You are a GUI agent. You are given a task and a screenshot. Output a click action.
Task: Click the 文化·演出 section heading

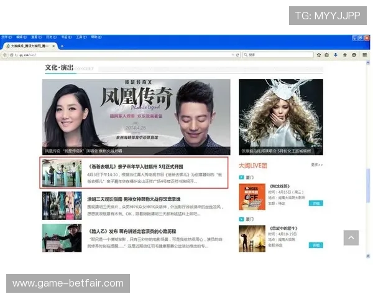point(59,67)
